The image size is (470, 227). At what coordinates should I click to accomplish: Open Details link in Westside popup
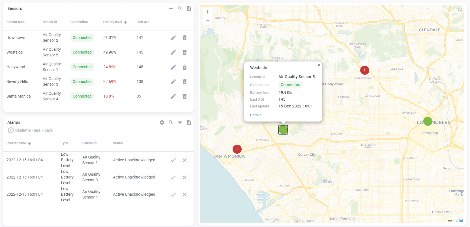(x=256, y=115)
